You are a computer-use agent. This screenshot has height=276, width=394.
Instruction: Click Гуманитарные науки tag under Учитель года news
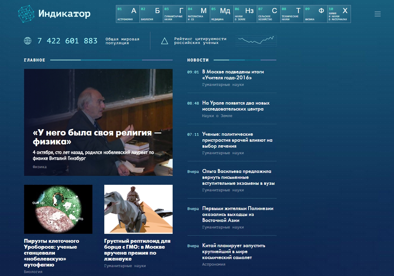(x=223, y=85)
